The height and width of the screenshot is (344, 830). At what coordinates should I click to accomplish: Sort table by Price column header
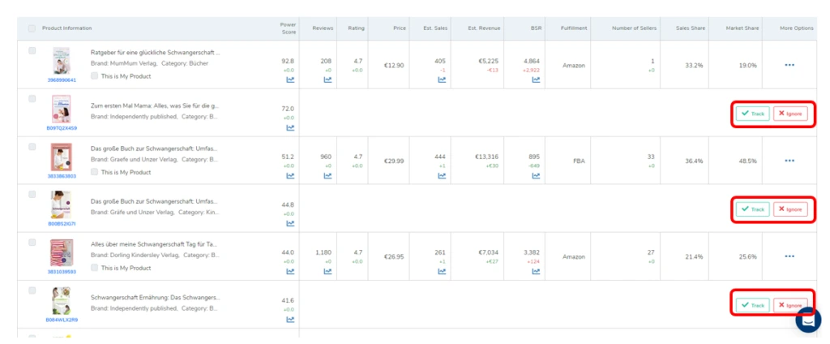[397, 28]
